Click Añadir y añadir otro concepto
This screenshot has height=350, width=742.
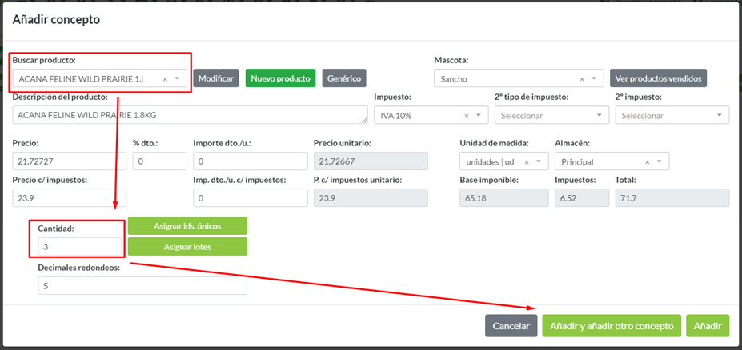pos(612,326)
